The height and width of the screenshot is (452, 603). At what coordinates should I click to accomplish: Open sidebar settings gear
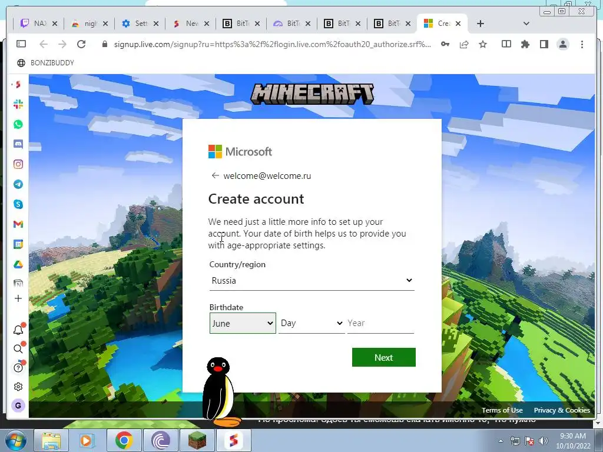click(x=18, y=387)
